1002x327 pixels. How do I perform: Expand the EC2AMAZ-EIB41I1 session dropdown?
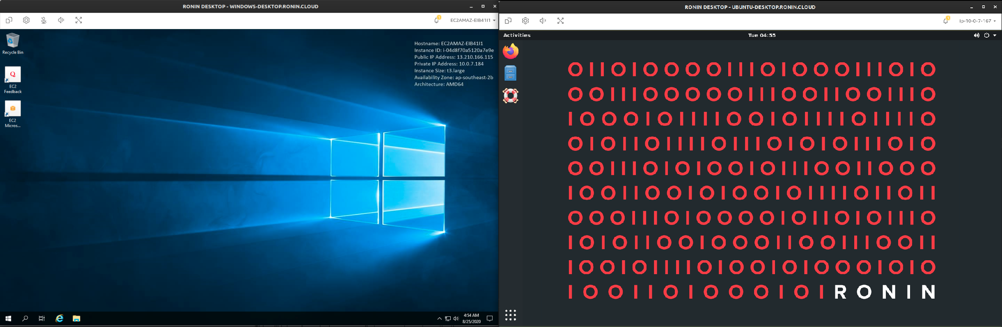pyautogui.click(x=473, y=20)
